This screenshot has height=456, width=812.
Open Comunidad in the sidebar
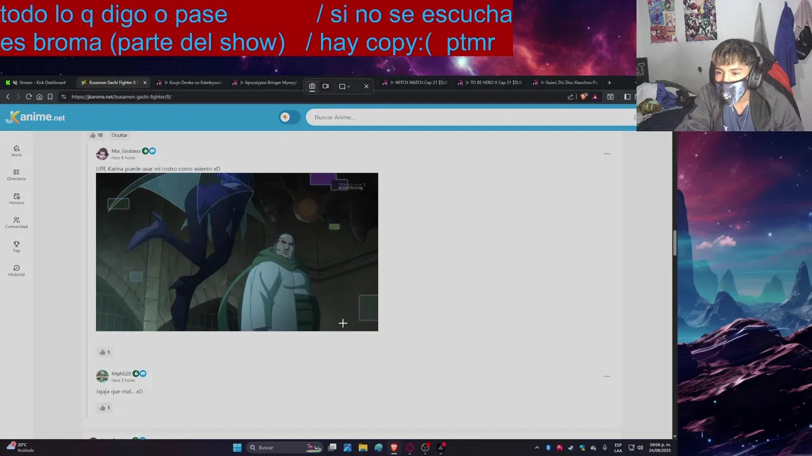point(16,223)
